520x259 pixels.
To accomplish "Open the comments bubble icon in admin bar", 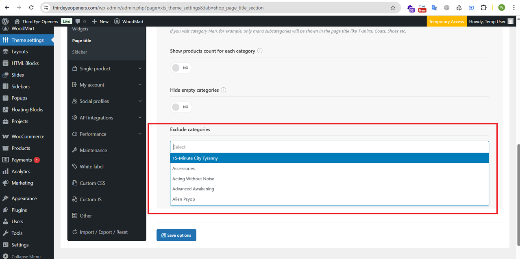I will pyautogui.click(x=78, y=22).
